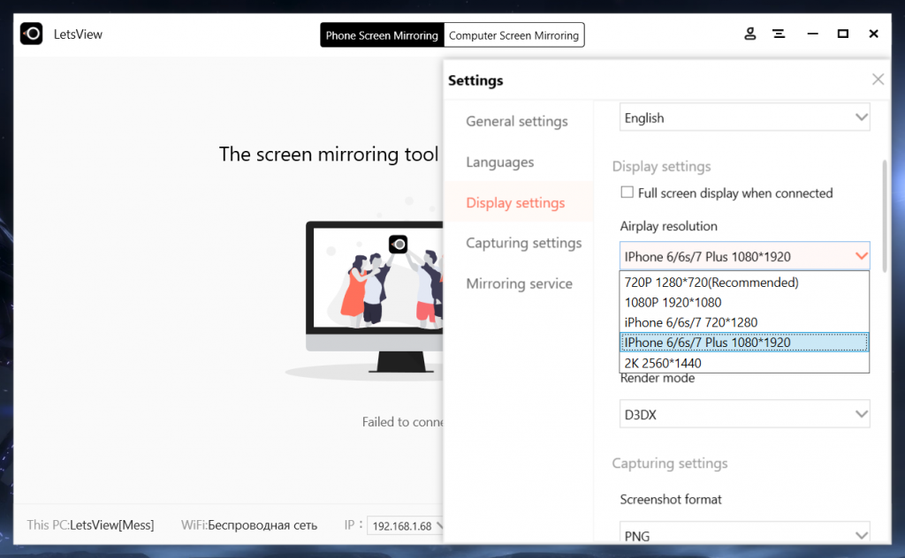The height and width of the screenshot is (558, 905).
Task: Open the user account icon
Action: point(750,34)
